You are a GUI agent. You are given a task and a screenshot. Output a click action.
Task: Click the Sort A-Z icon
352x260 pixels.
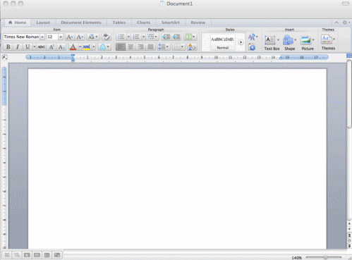pos(192,47)
